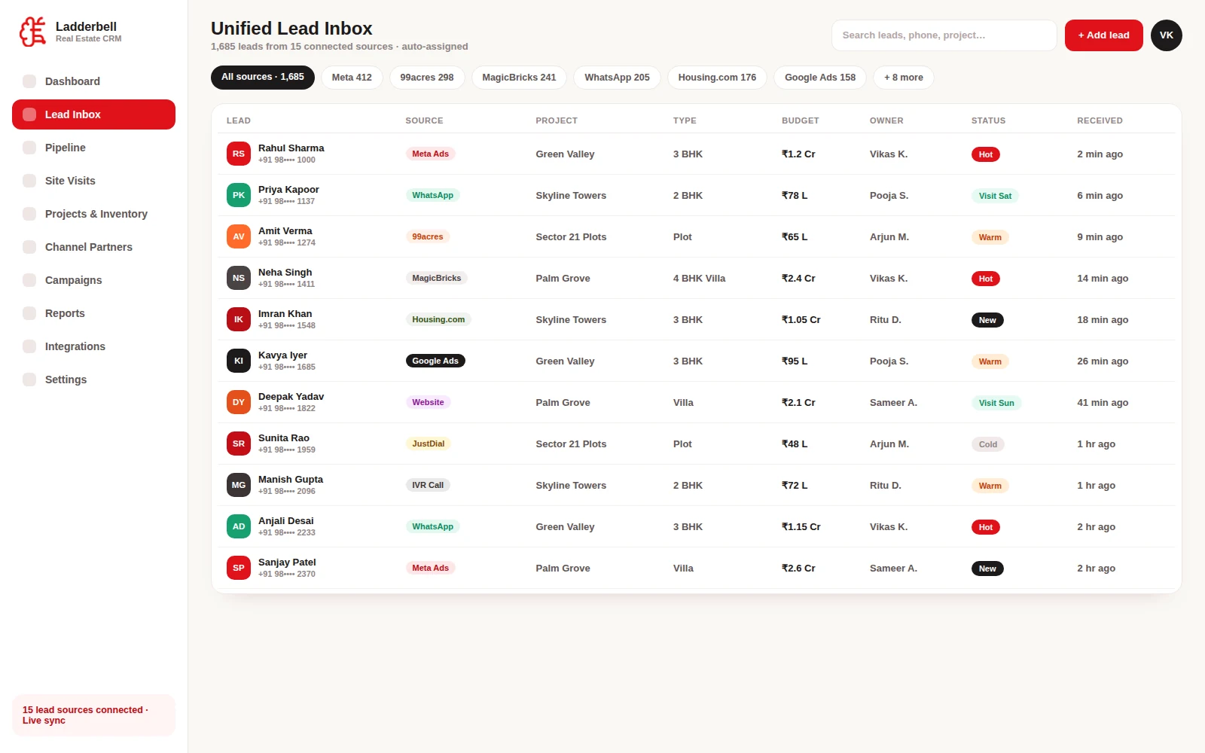Click the JustDial source tag

pyautogui.click(x=429, y=444)
